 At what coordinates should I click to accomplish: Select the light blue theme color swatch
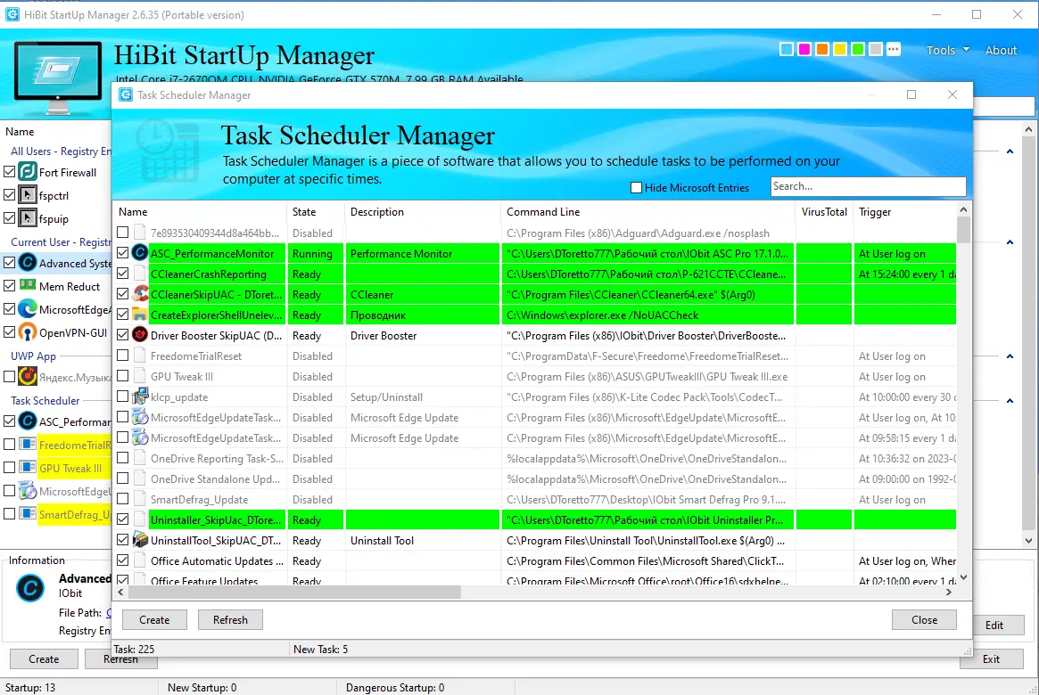tap(787, 49)
